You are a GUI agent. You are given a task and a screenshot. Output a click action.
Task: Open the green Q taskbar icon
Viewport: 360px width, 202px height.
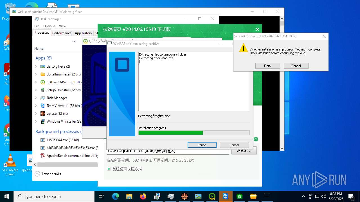point(212,196)
